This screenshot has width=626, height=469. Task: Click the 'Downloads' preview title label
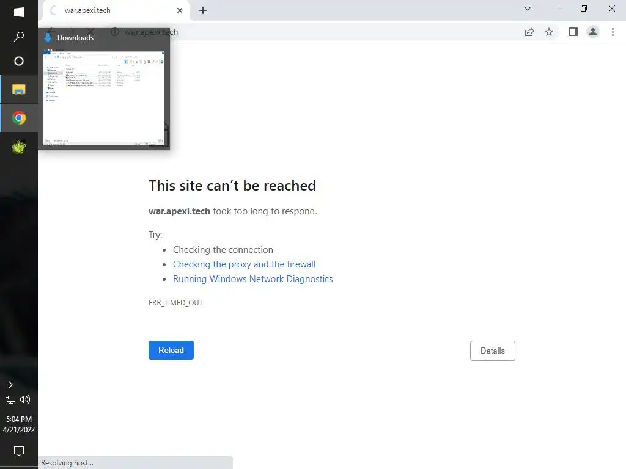point(75,37)
